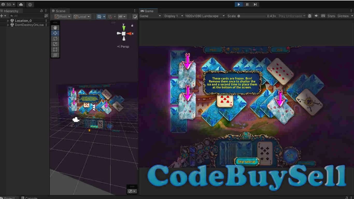Image resolution: width=354 pixels, height=199 pixels.
Task: Open DontDestroyOnLoad scene options menu
Action: coord(46,25)
